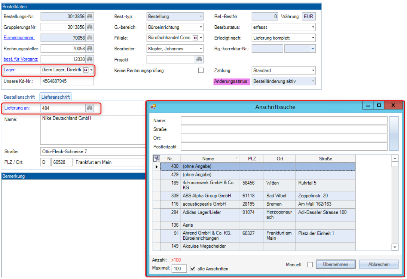
Task: Click the Postleitzahl search input field
Action: 284,147
